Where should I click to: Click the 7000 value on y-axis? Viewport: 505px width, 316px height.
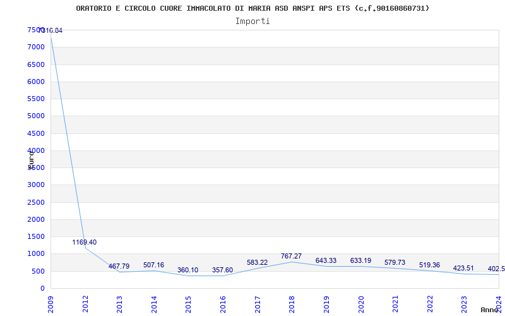(36, 47)
